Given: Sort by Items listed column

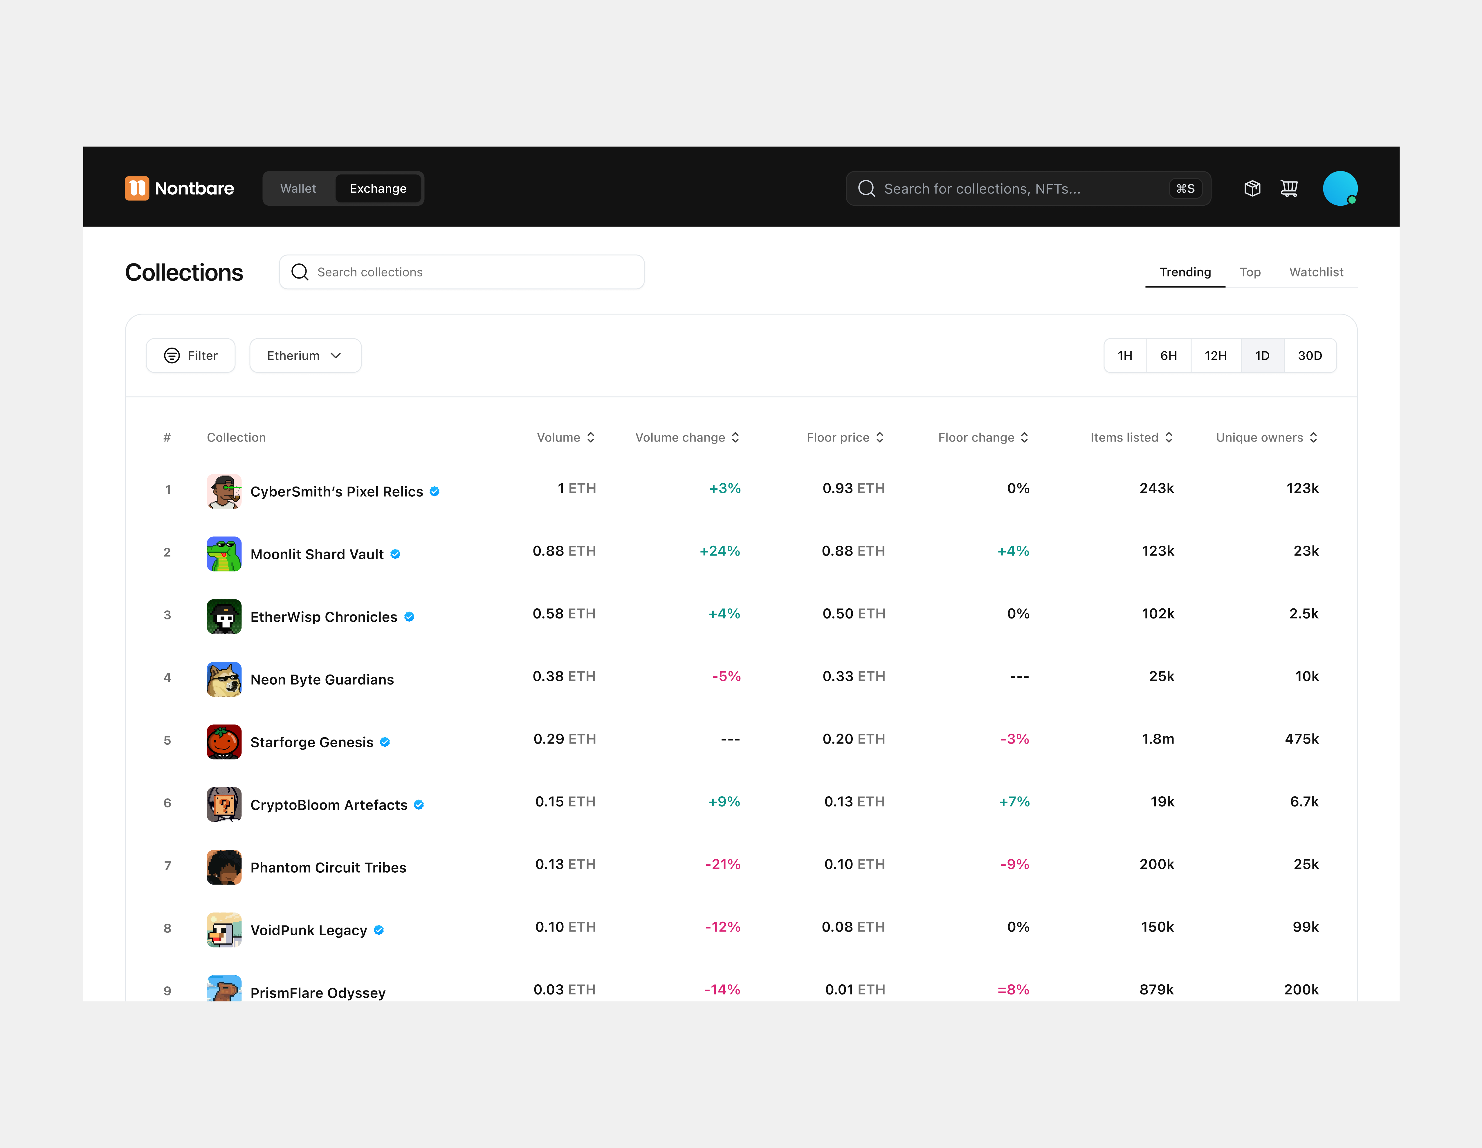Looking at the screenshot, I should pos(1132,437).
